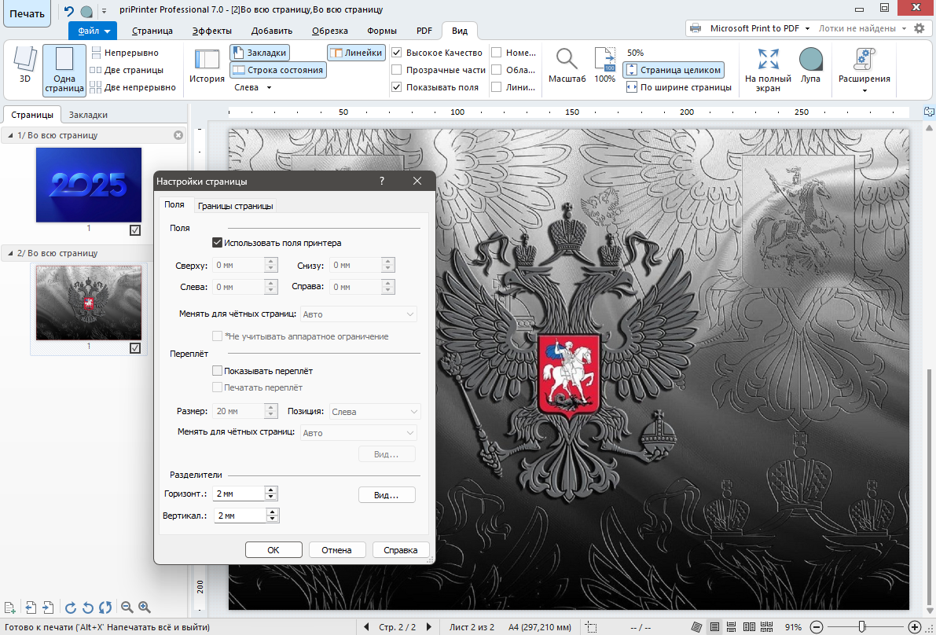Zoom out thumbnails in pages panel
The height and width of the screenshot is (635, 936).
pyautogui.click(x=127, y=607)
